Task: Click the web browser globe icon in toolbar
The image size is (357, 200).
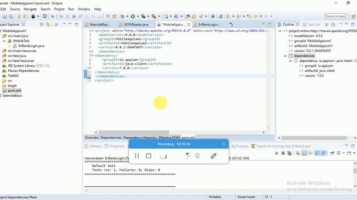Action: (x=213, y=16)
